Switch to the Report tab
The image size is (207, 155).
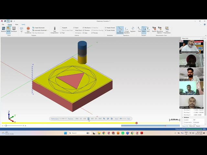(198, 126)
